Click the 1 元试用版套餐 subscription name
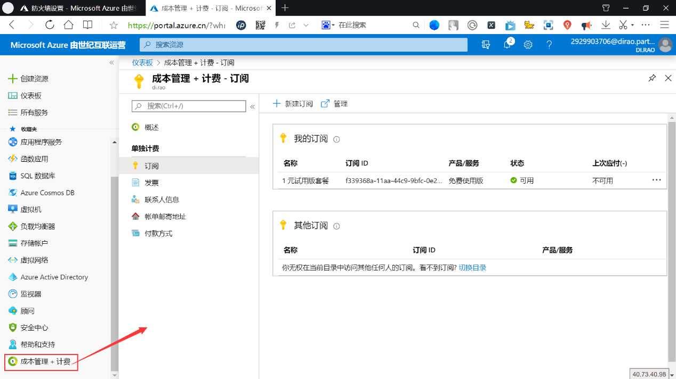This screenshot has height=379, width=676. (x=305, y=181)
